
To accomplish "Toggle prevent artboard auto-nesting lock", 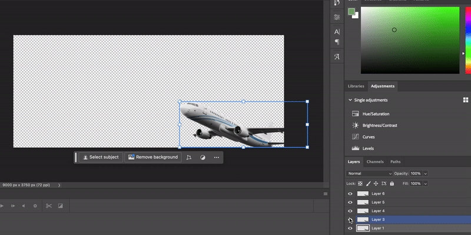I will [x=384, y=183].
